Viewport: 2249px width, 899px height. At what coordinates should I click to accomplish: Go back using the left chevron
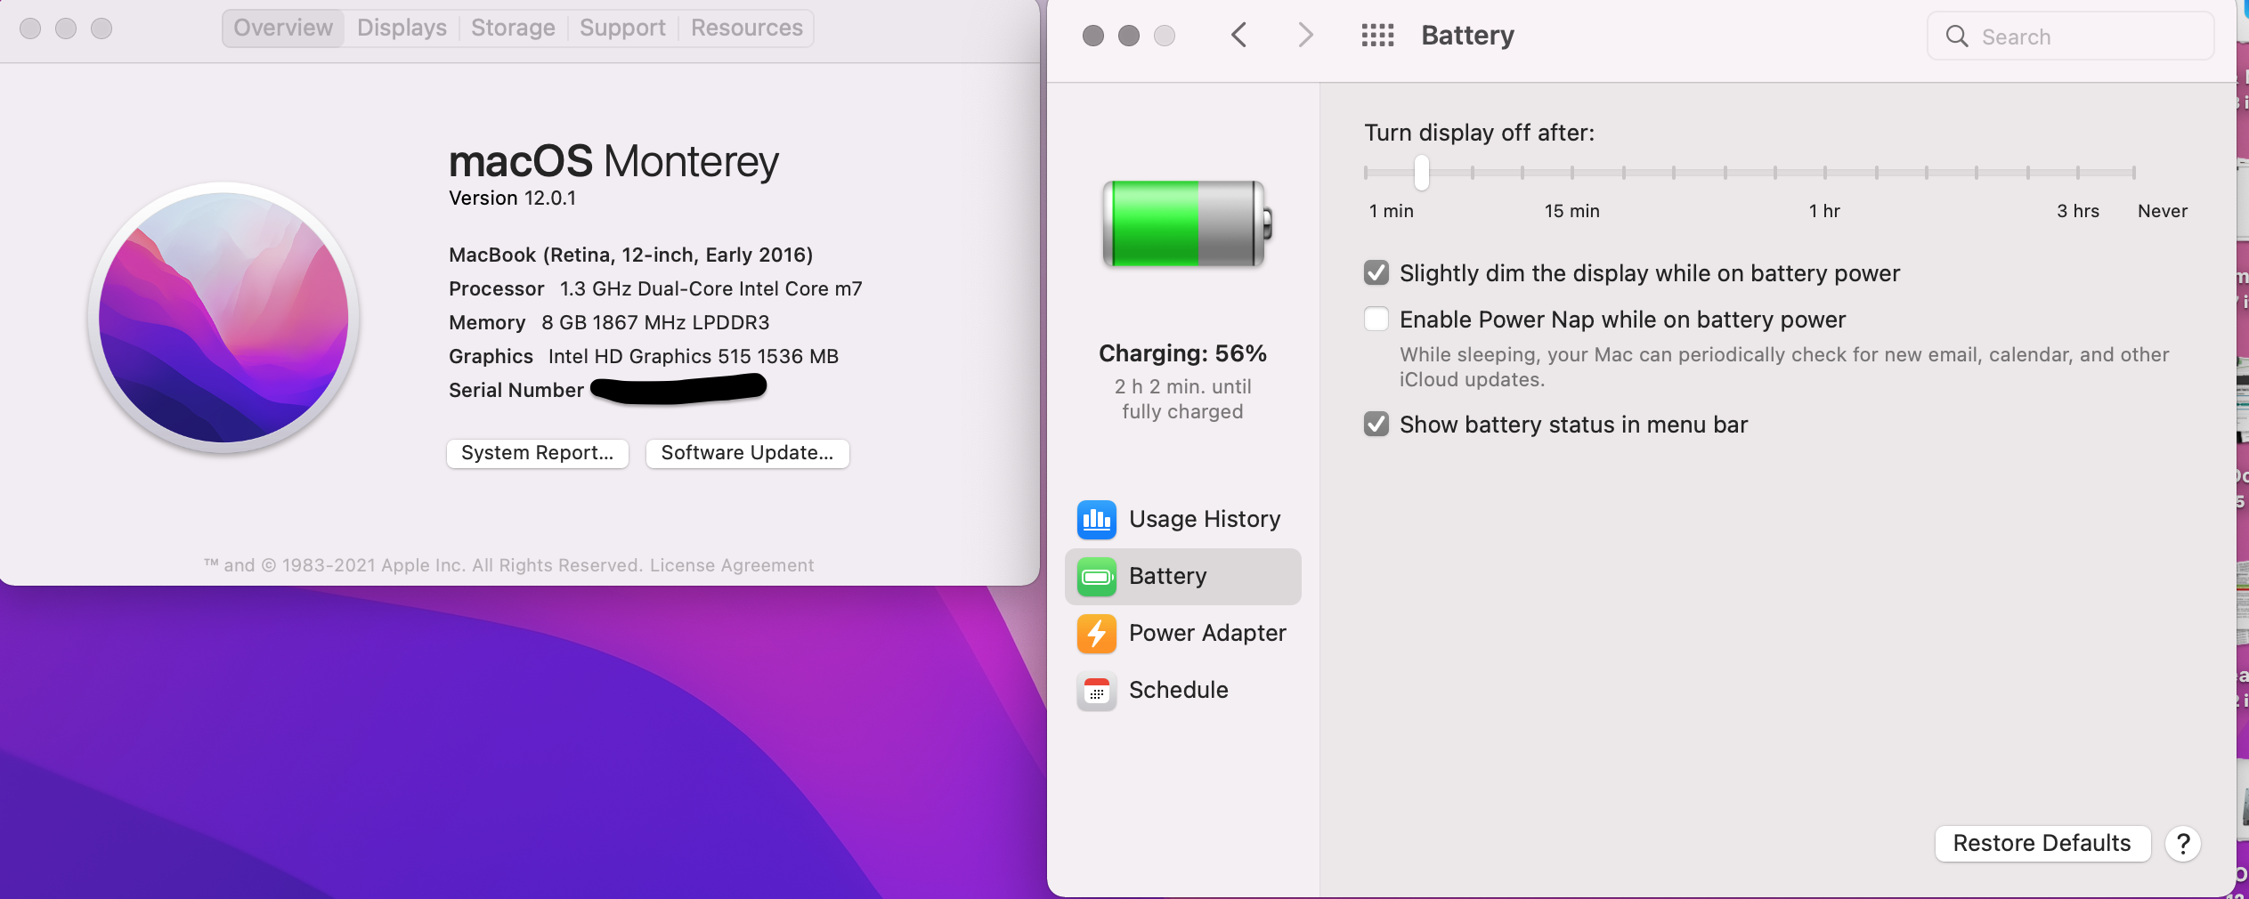tap(1238, 36)
